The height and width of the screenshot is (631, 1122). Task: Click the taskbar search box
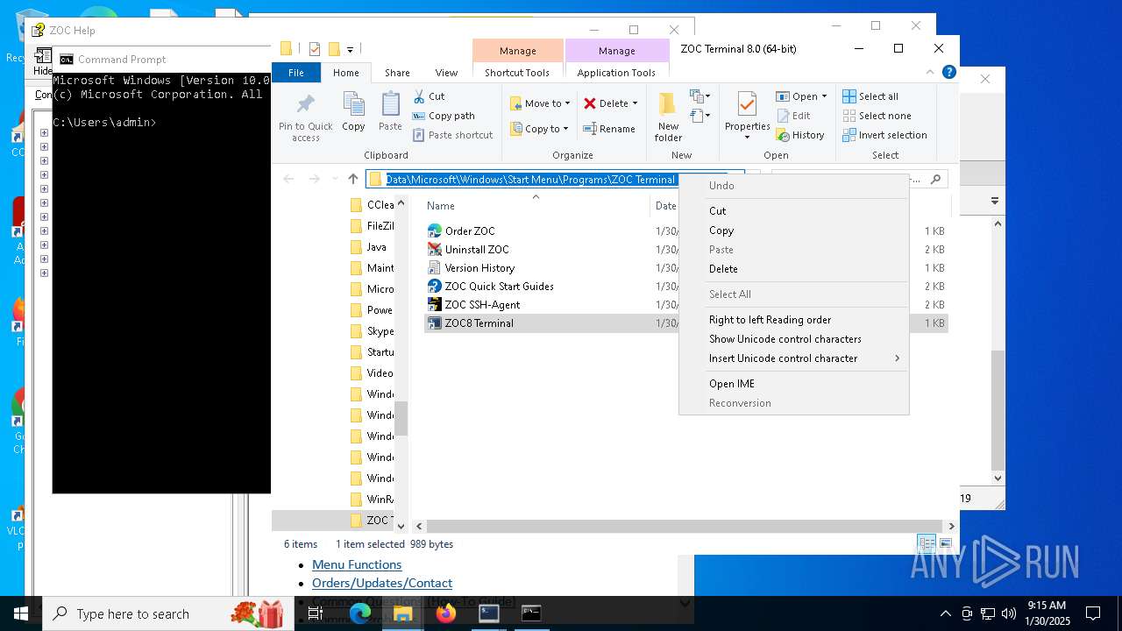point(167,613)
